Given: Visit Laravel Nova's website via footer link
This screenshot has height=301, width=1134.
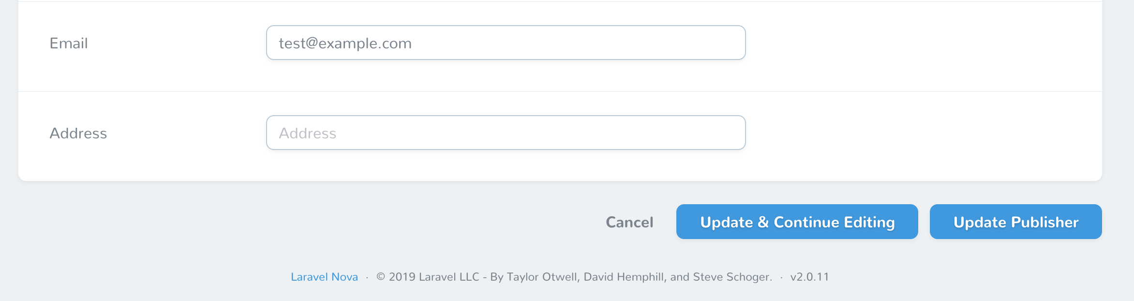Looking at the screenshot, I should (324, 277).
